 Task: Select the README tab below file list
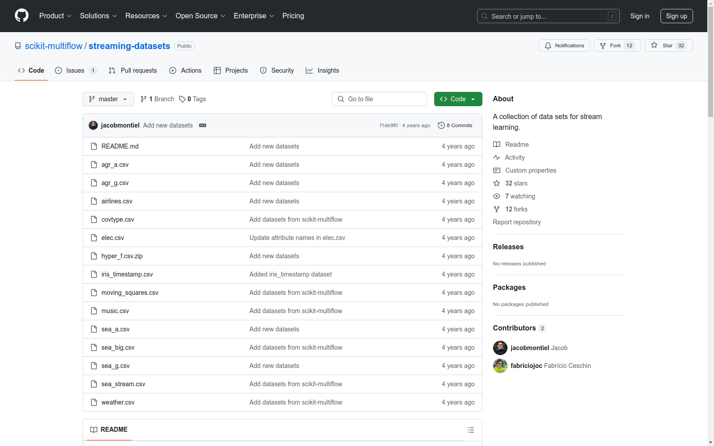click(x=109, y=429)
